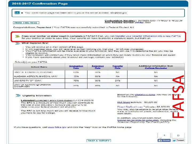
Task: Select the UNIVERSITY OF IOWA school name
Action: 27,81
